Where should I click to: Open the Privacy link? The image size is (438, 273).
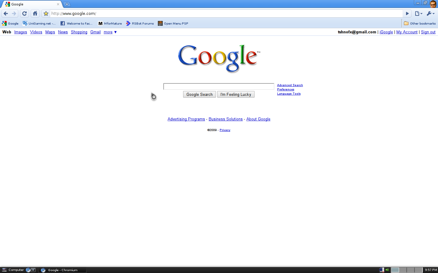(225, 130)
